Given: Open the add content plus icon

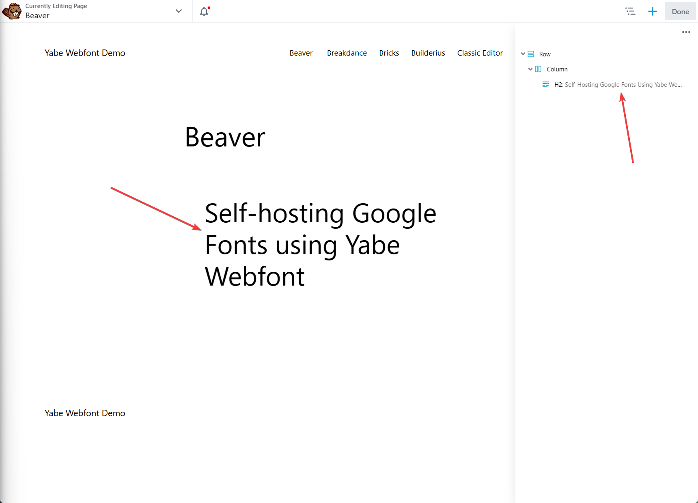Looking at the screenshot, I should click(653, 11).
